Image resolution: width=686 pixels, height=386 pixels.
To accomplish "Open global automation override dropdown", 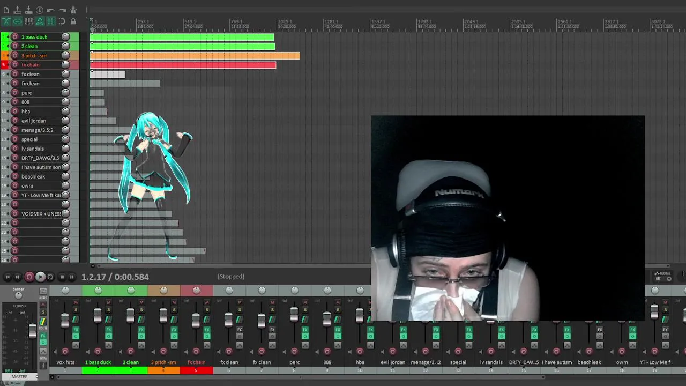I will pyautogui.click(x=663, y=276).
